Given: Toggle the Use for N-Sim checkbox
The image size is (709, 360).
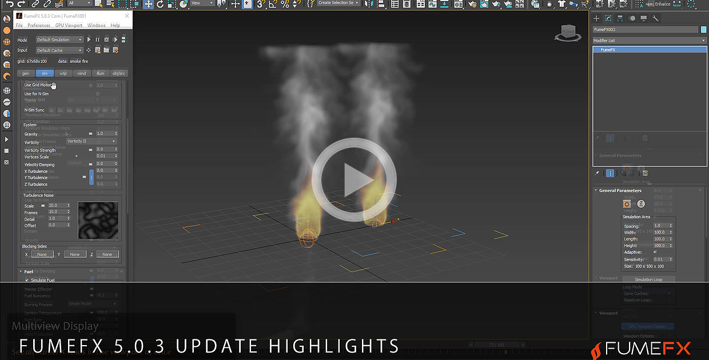Looking at the screenshot, I should point(98,94).
